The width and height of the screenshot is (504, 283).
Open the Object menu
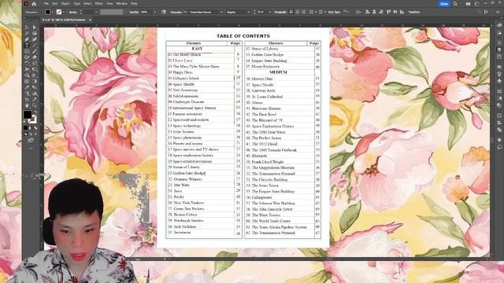(65, 4)
